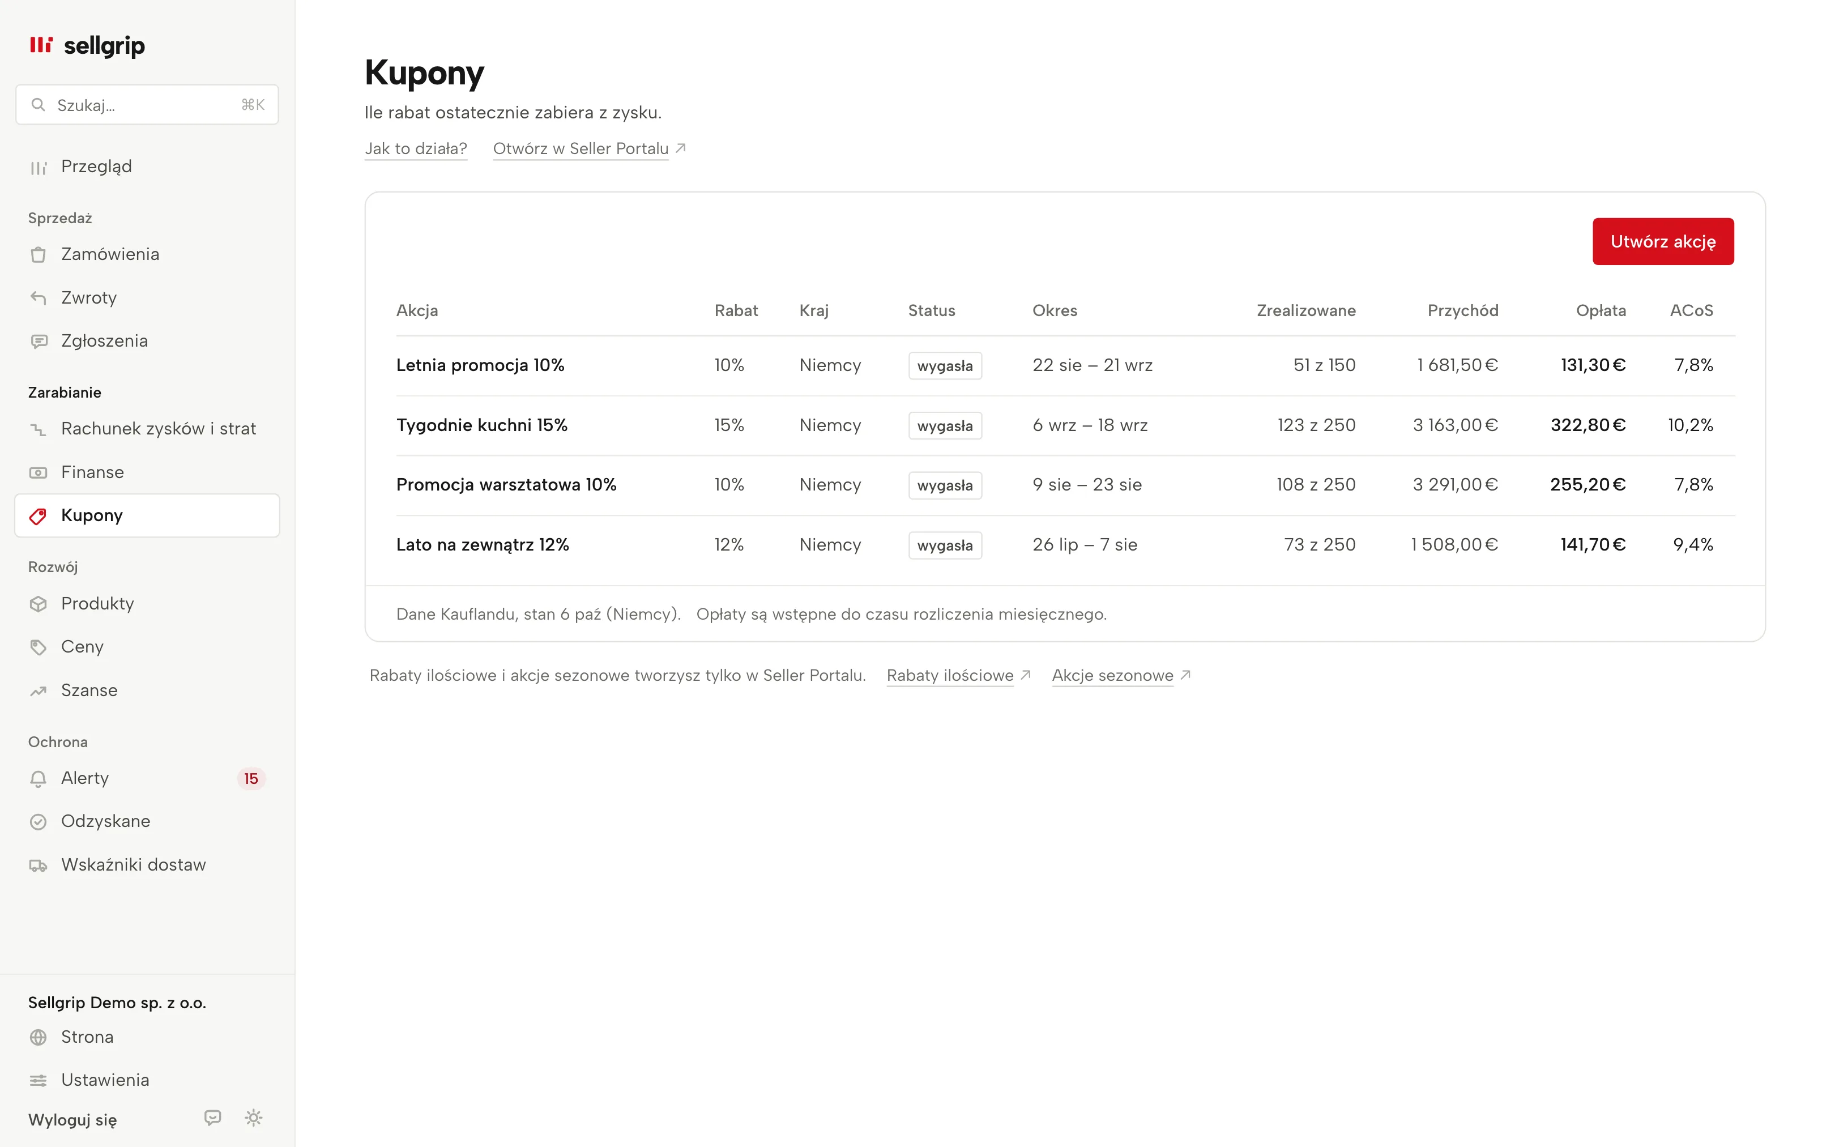This screenshot has width=1835, height=1147.
Task: Click the Odzyskane checkmark circle icon
Action: (x=38, y=822)
